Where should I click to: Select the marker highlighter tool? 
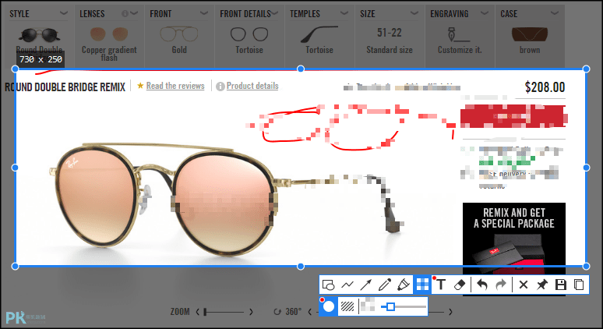[x=403, y=285]
